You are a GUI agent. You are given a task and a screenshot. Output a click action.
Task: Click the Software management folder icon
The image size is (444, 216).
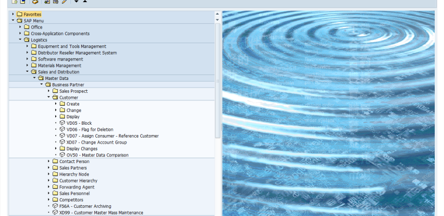click(34, 59)
